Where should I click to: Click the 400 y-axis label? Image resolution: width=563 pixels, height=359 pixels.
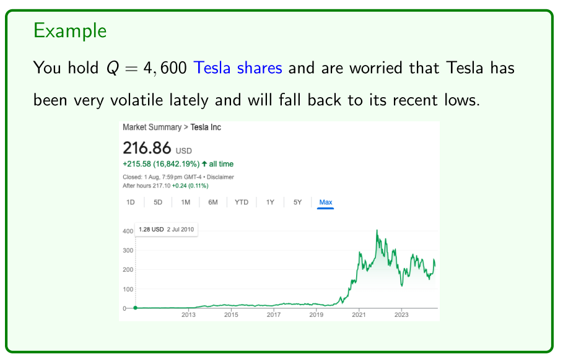[x=128, y=231]
